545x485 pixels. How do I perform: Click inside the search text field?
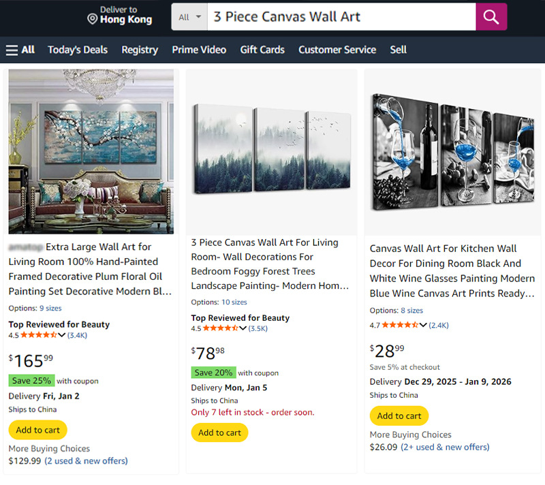click(341, 17)
